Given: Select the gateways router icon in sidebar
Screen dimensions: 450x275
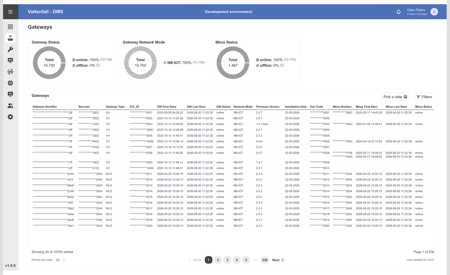Looking at the screenshot, I should click(10, 38).
